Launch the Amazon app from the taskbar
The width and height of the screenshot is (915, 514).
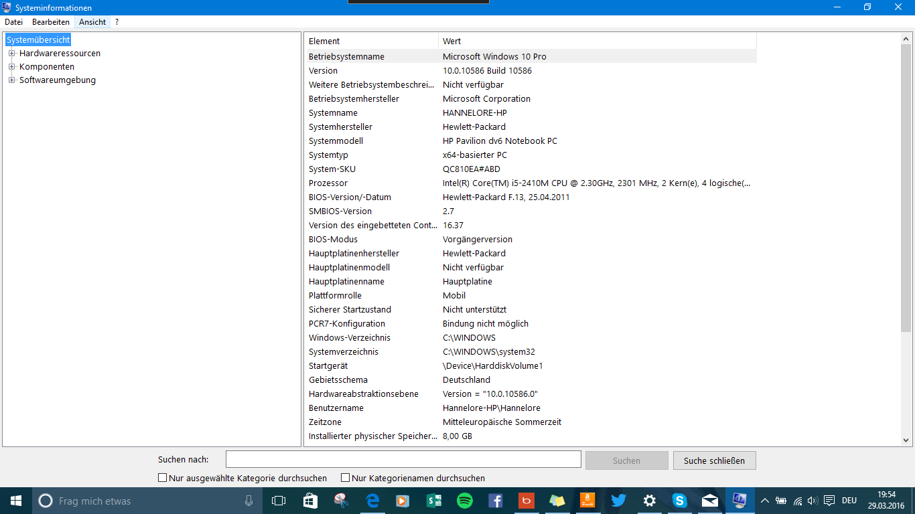[587, 501]
